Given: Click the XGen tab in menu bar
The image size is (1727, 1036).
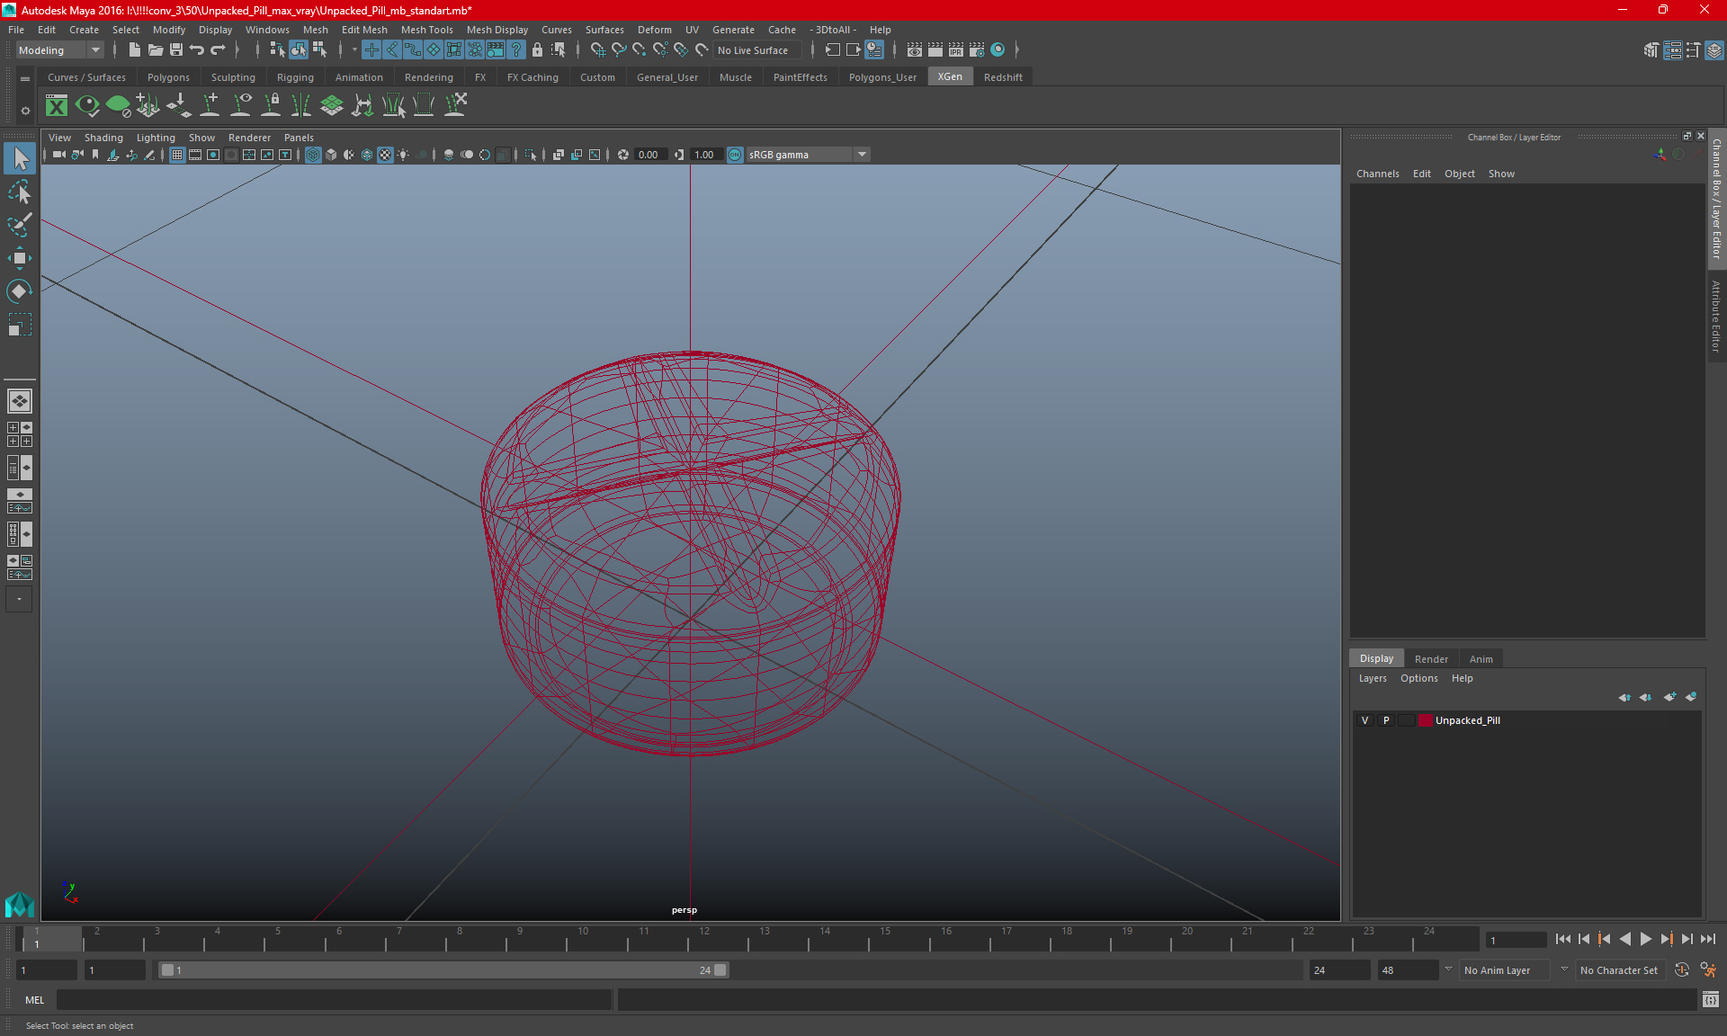Looking at the screenshot, I should point(949,76).
